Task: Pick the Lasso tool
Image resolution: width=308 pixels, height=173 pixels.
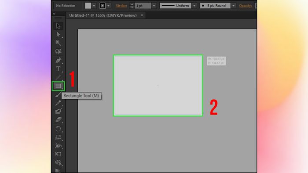Action: (58, 51)
